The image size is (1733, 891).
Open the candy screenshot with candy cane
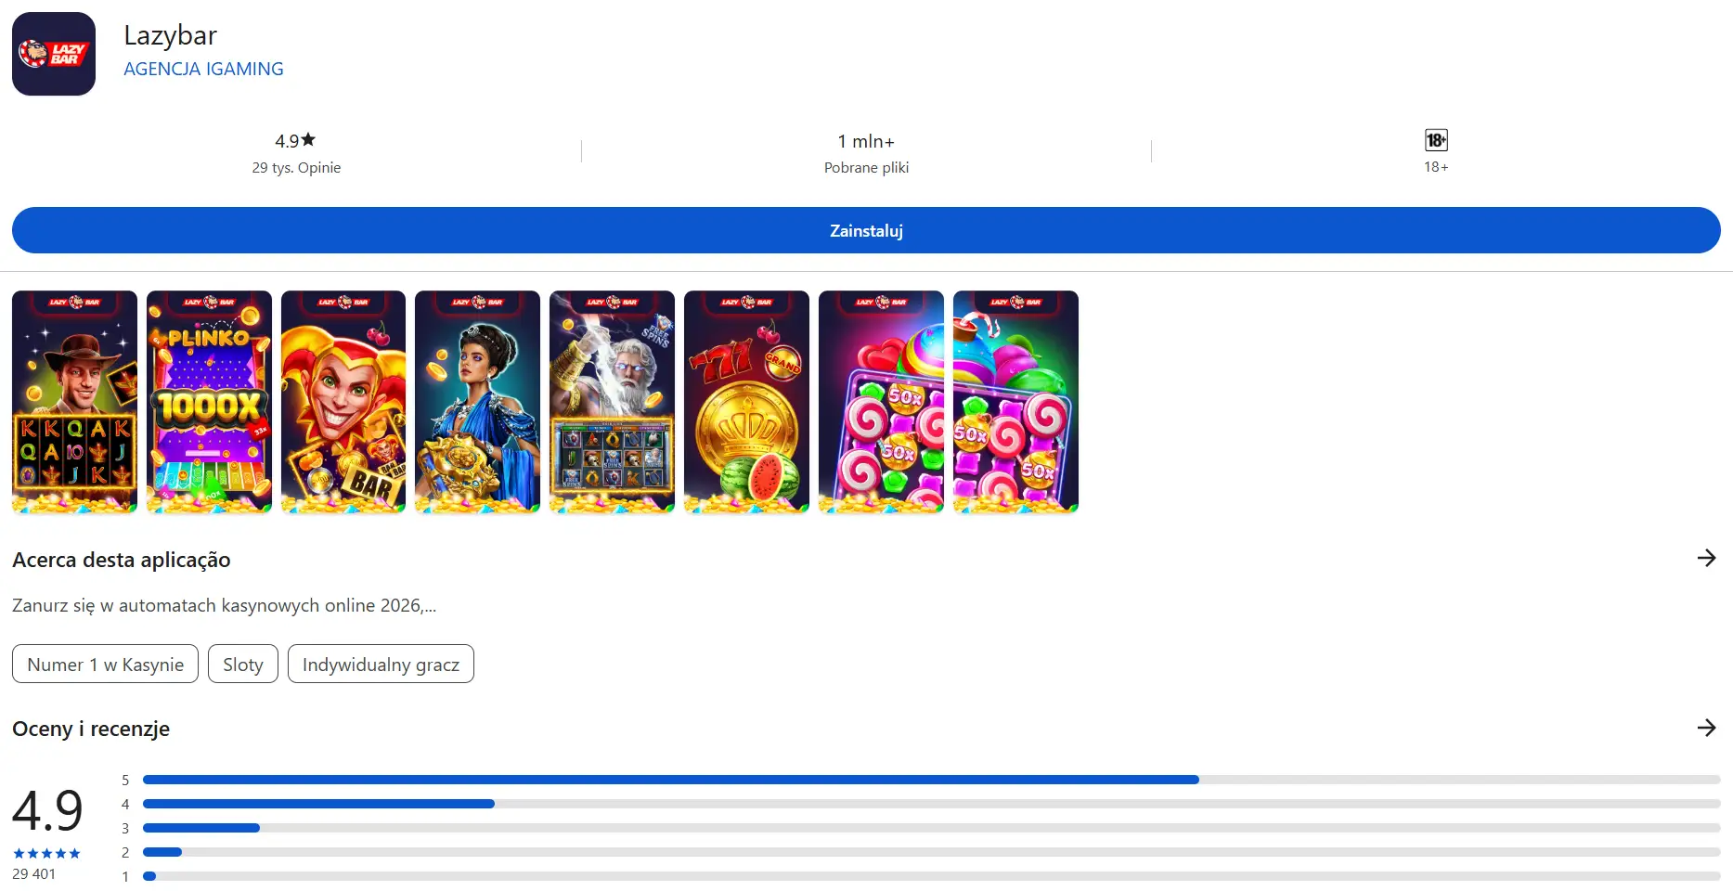coord(1015,402)
